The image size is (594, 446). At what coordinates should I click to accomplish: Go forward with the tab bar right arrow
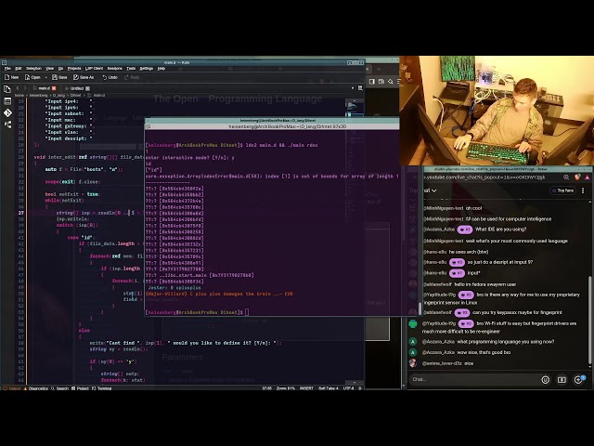(25, 88)
